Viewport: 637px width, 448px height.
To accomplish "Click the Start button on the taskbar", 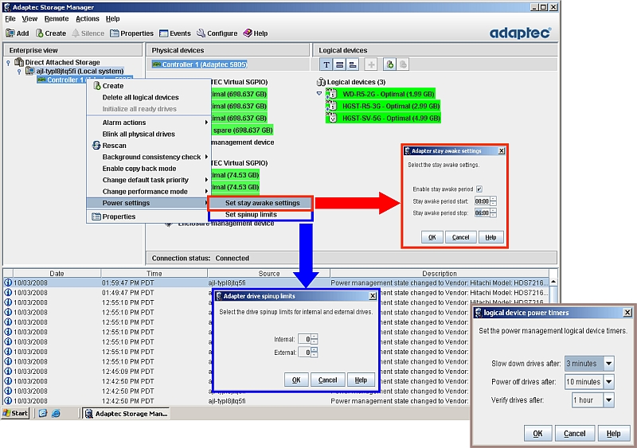I will pos(15,414).
